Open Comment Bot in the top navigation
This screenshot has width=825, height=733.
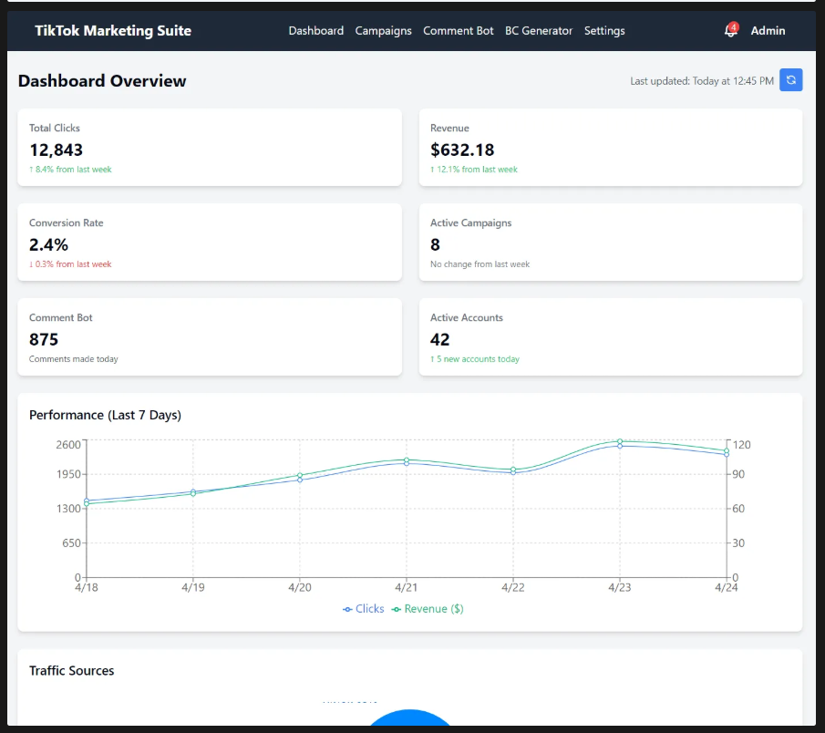(x=458, y=31)
